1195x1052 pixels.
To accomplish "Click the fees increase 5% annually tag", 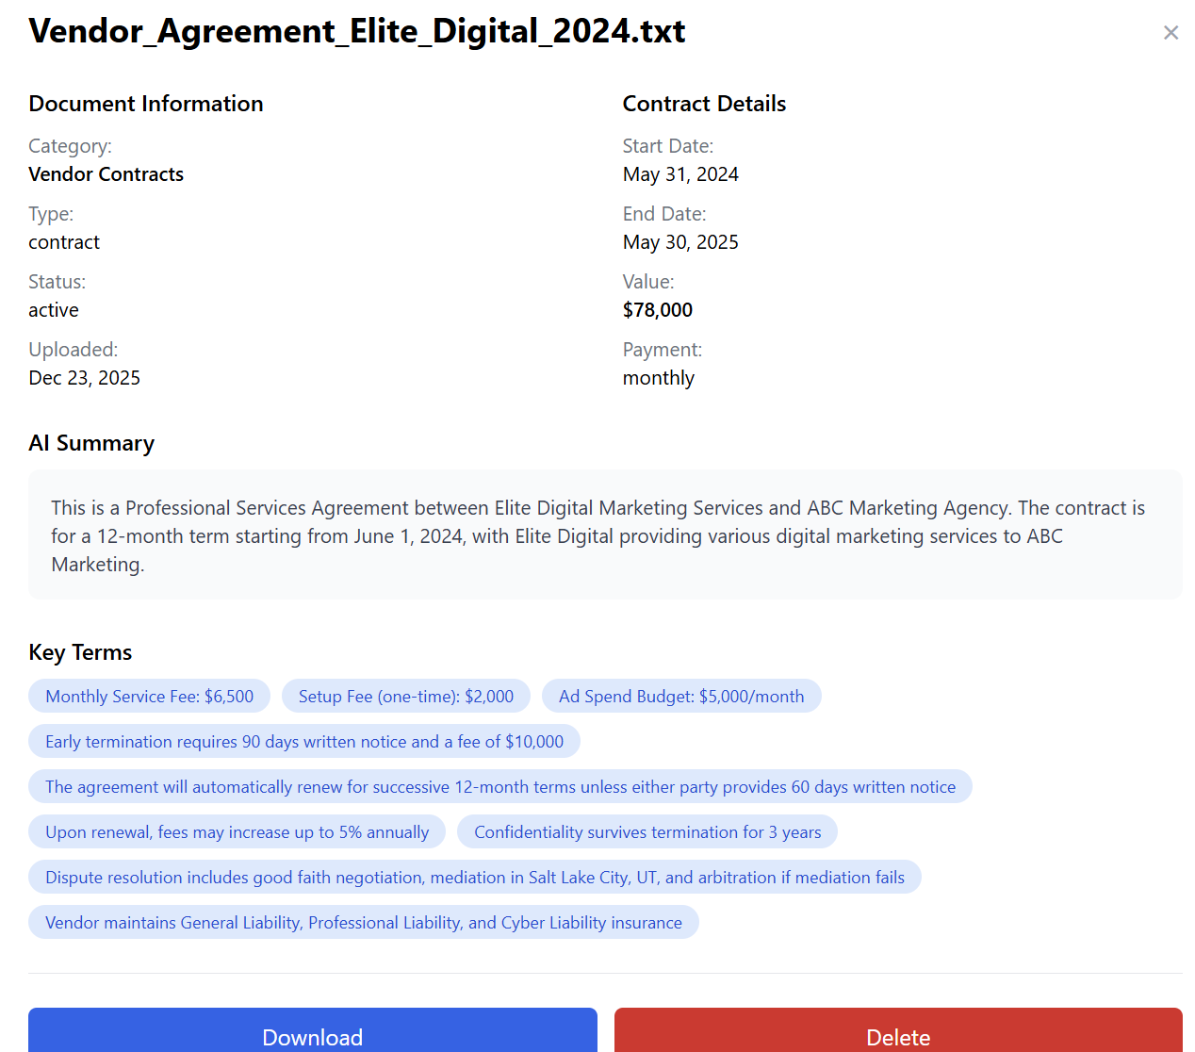I will (x=237, y=832).
